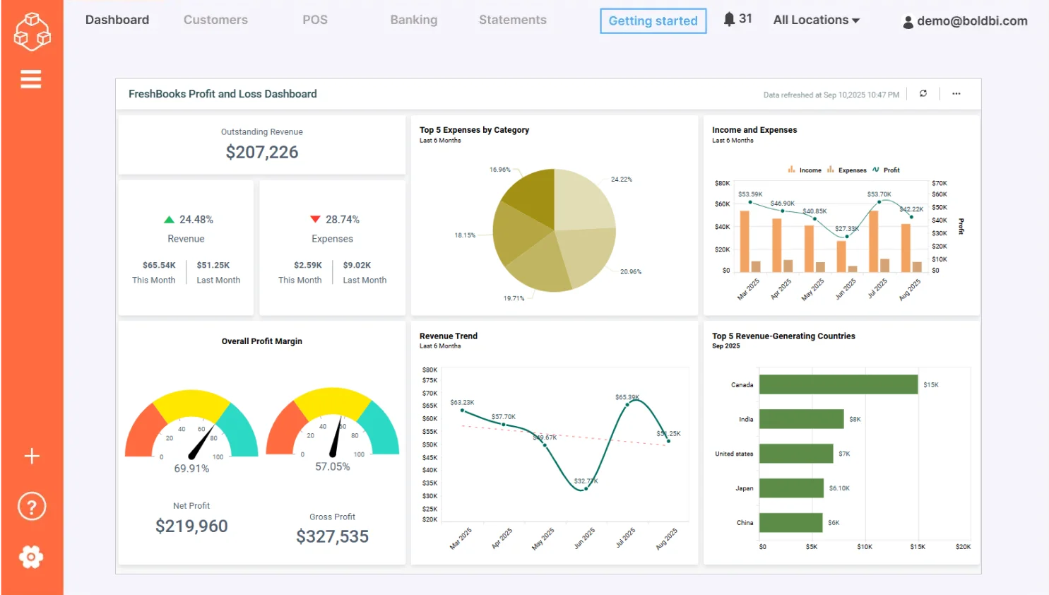The image size is (1049, 595).
Task: Click the Data refreshed timestamp text
Action: (x=831, y=95)
